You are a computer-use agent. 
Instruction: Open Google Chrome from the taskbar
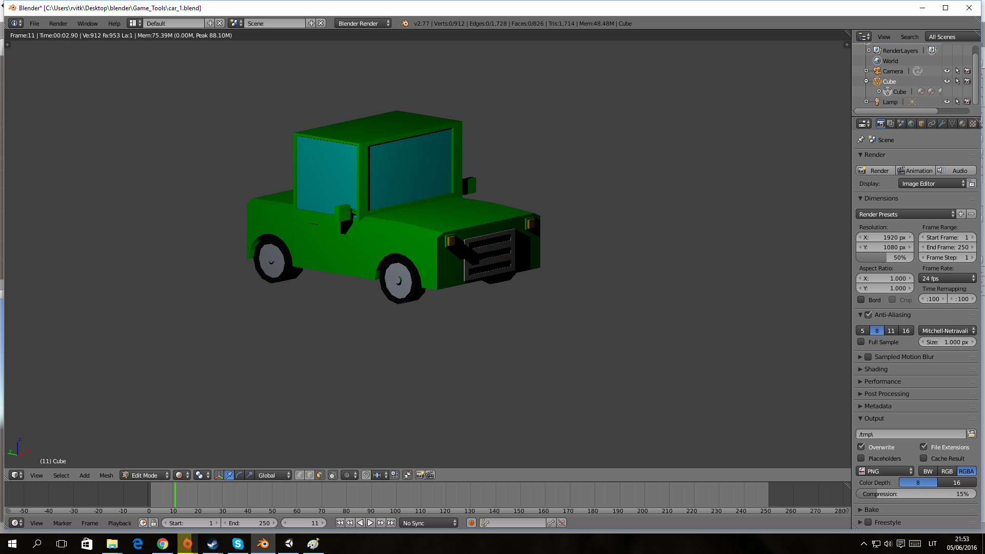pos(163,544)
